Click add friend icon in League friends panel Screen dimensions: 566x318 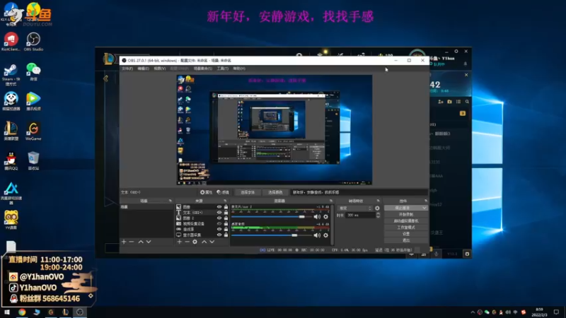point(440,102)
